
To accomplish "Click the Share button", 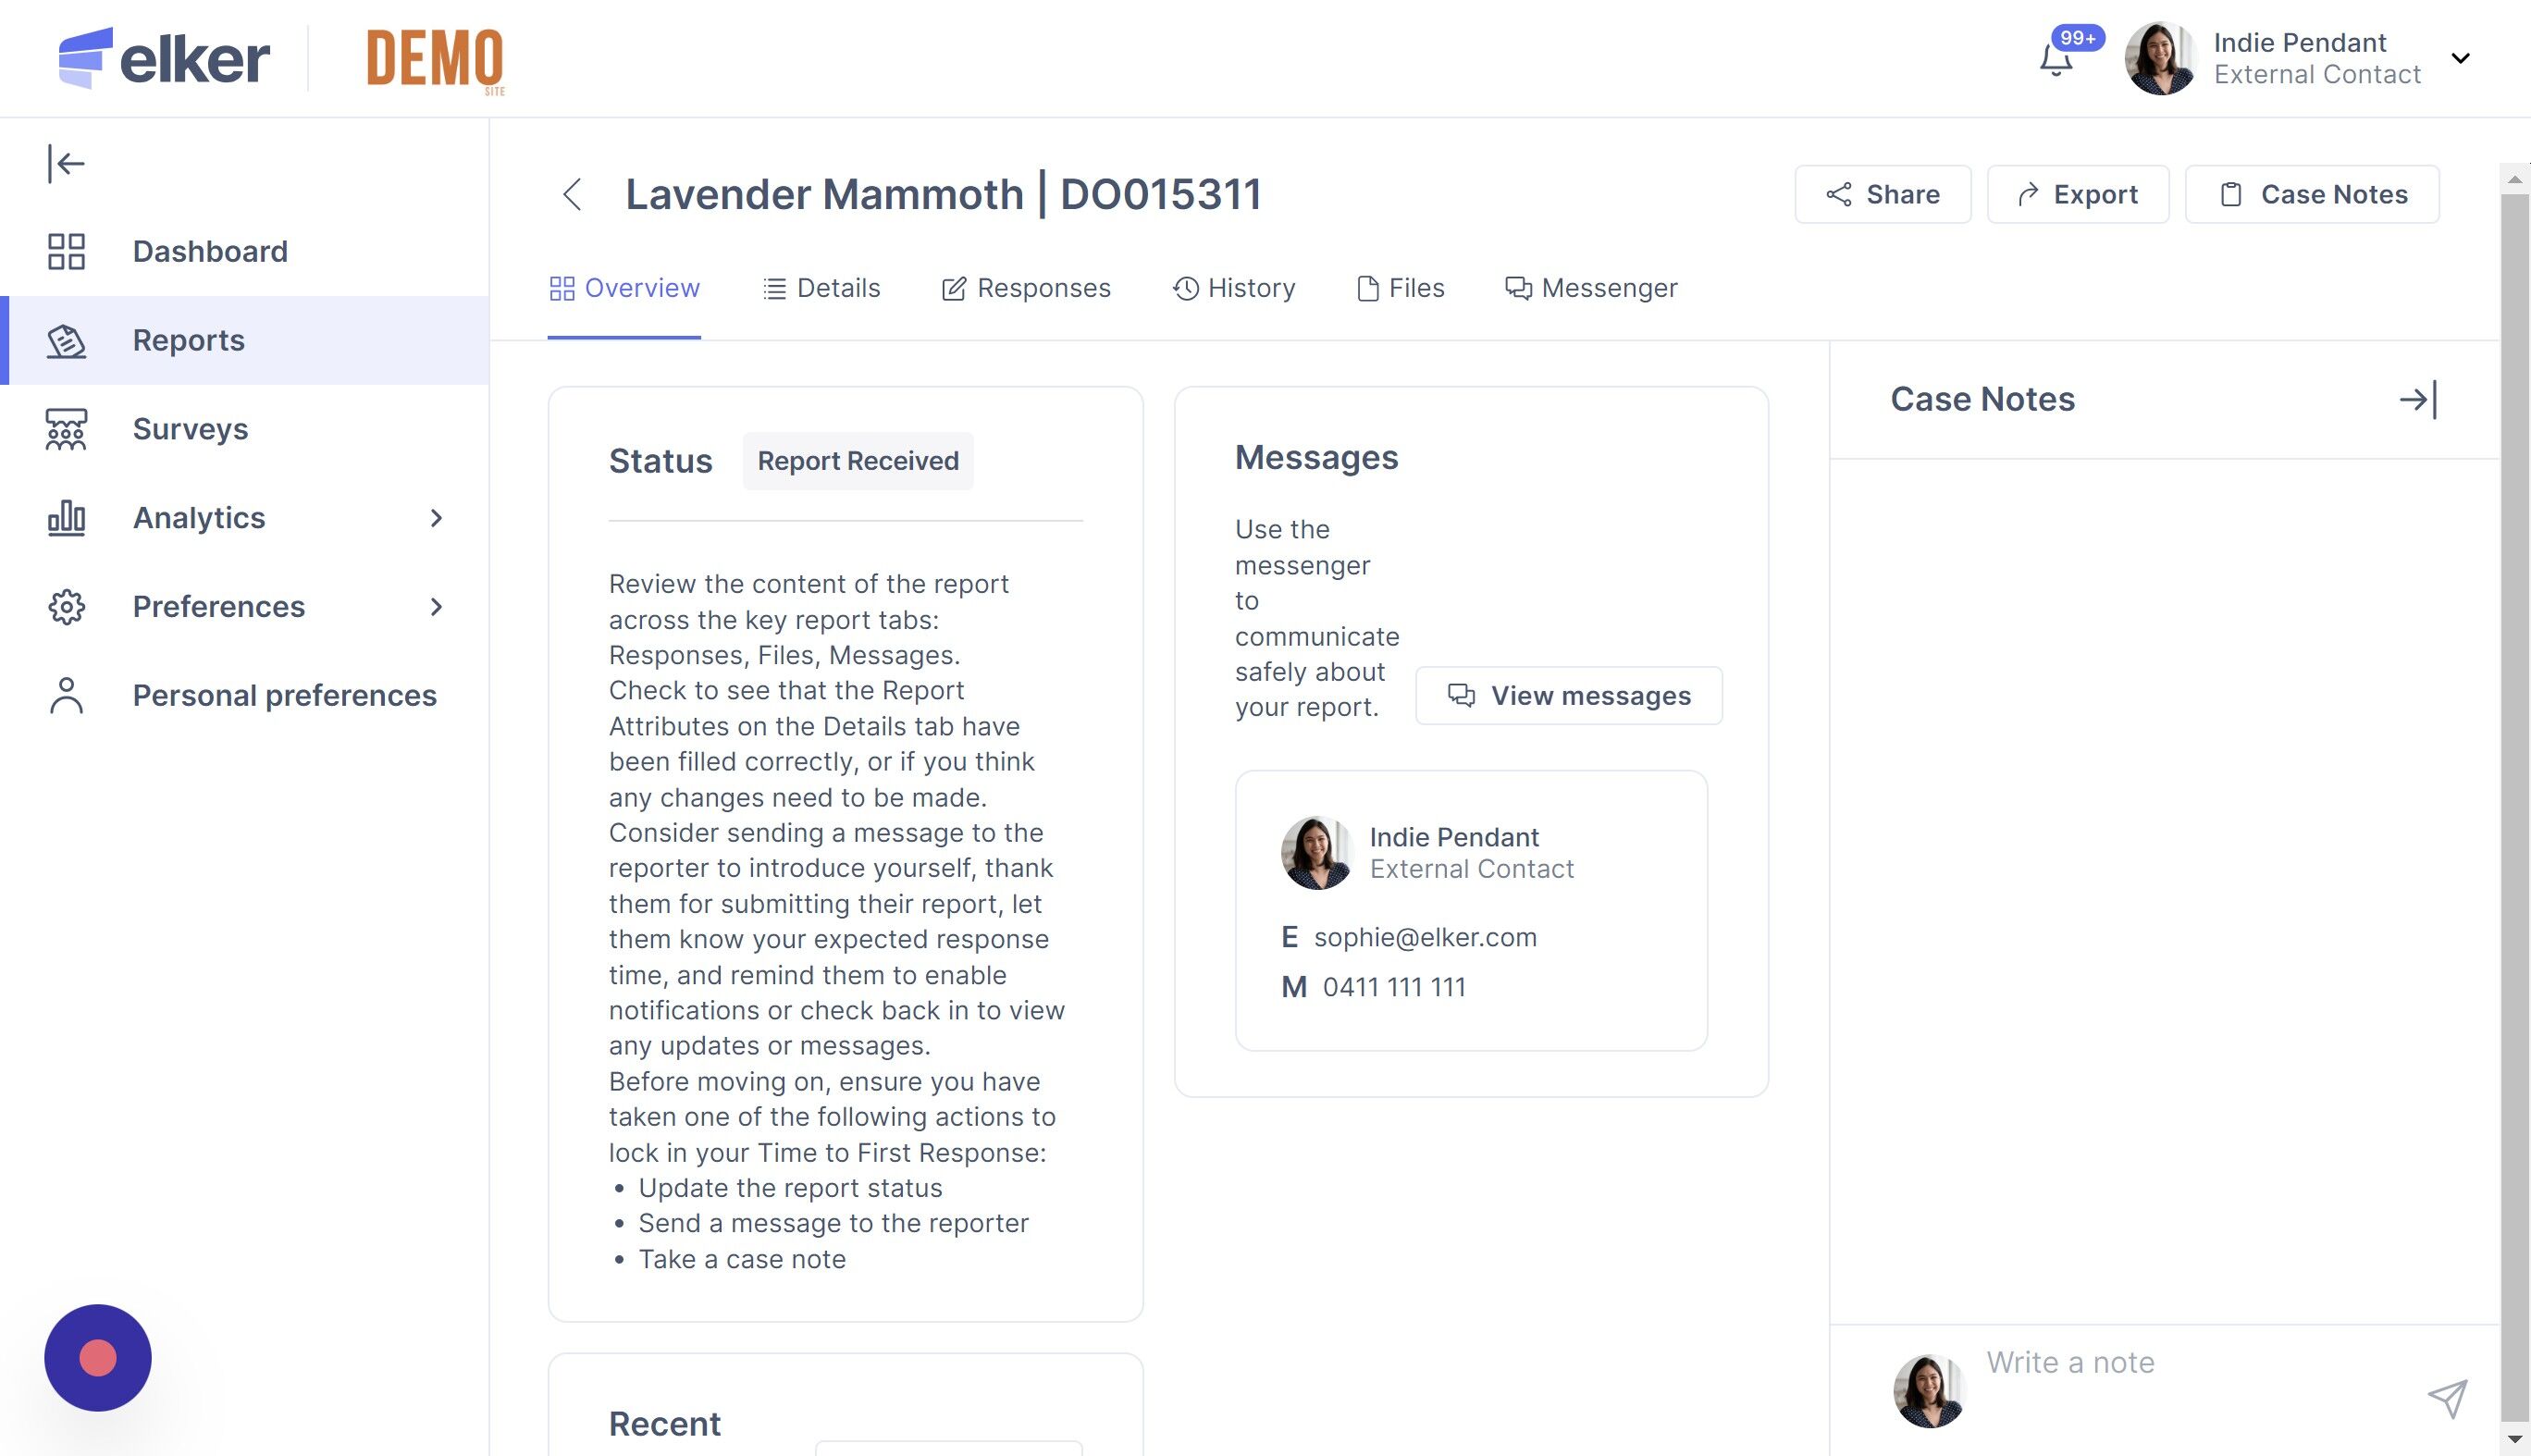I will (1882, 194).
